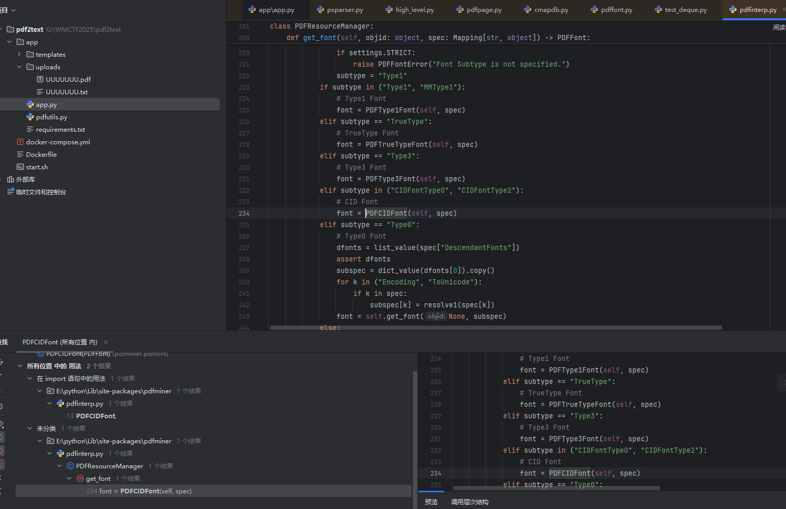Collapse pdfinterp.py node under 未分类
Image resolution: width=786 pixels, height=509 pixels.
coord(49,454)
